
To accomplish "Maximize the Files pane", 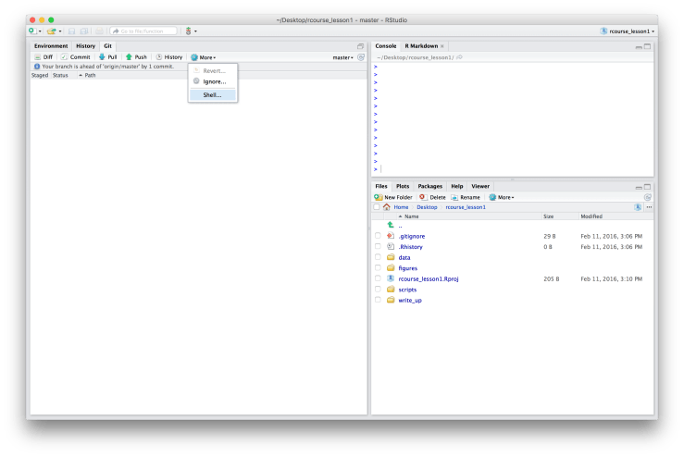I will click(647, 187).
